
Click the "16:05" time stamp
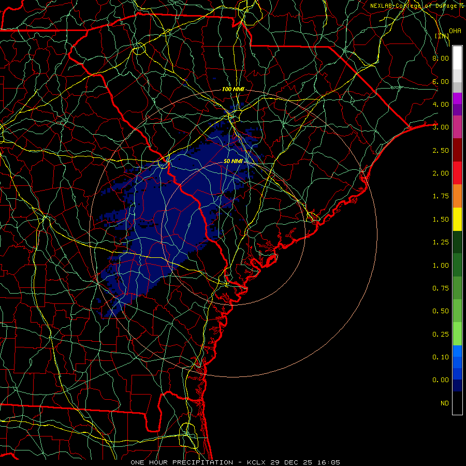click(329, 462)
